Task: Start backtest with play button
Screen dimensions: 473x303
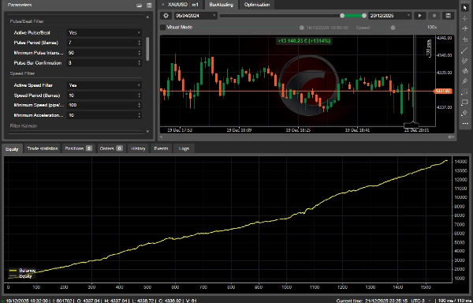Action: point(419,16)
